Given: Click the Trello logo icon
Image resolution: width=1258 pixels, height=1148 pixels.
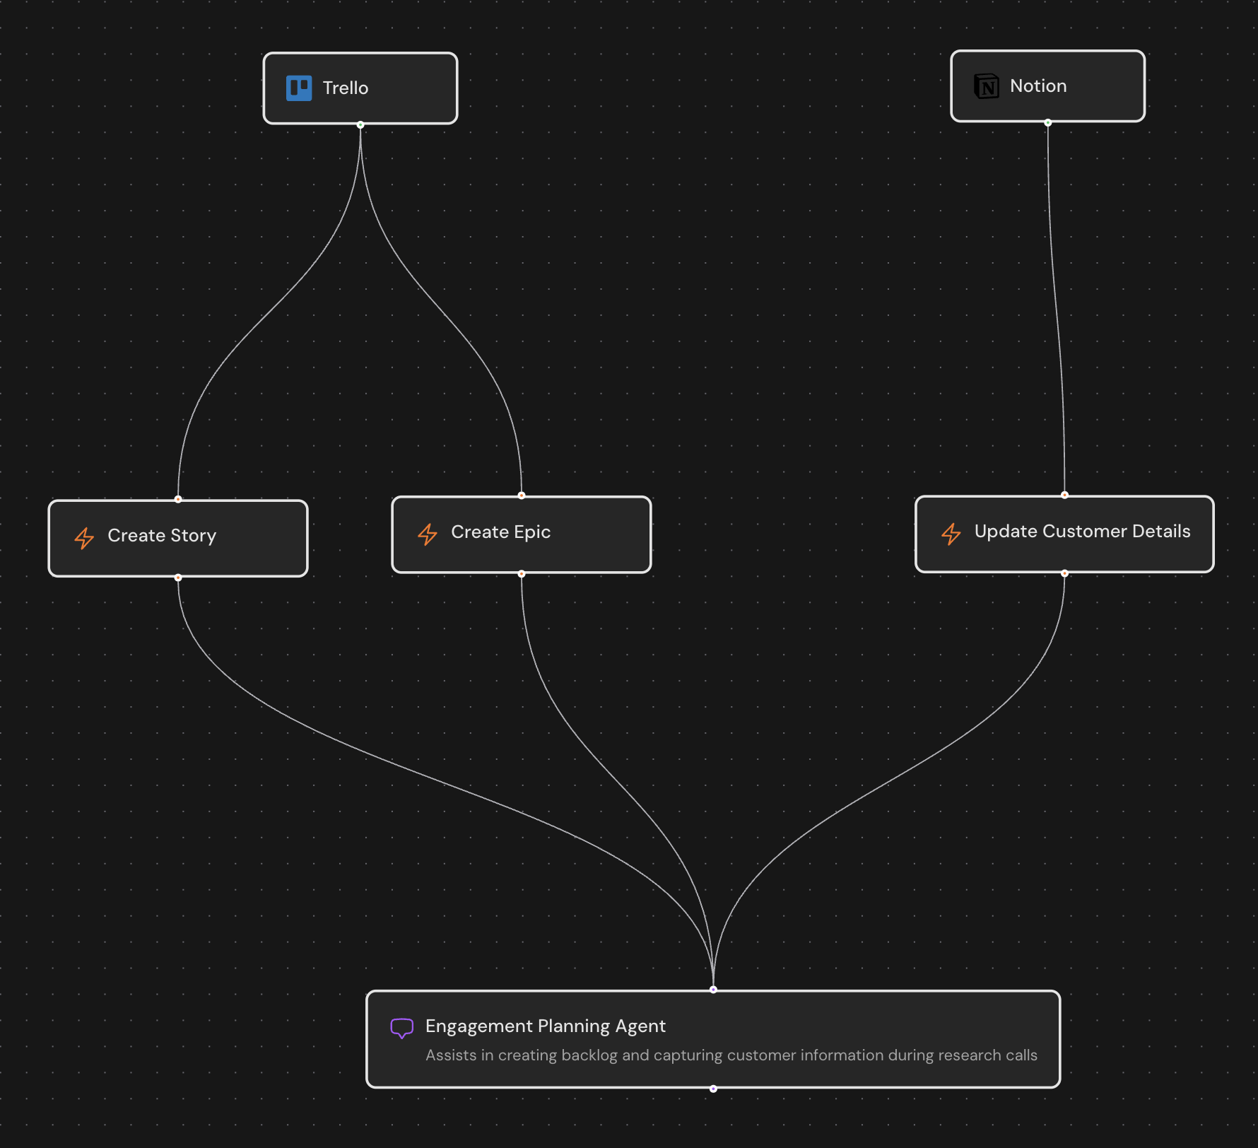Looking at the screenshot, I should point(299,88).
